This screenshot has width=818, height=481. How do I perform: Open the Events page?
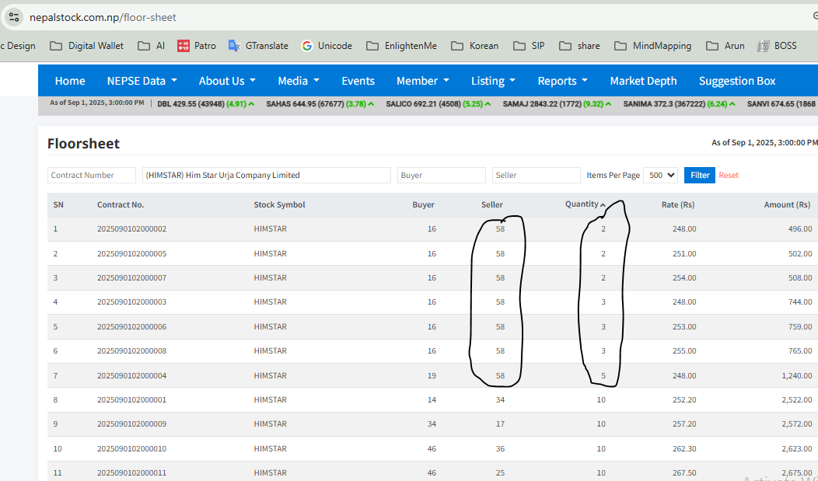click(x=358, y=81)
